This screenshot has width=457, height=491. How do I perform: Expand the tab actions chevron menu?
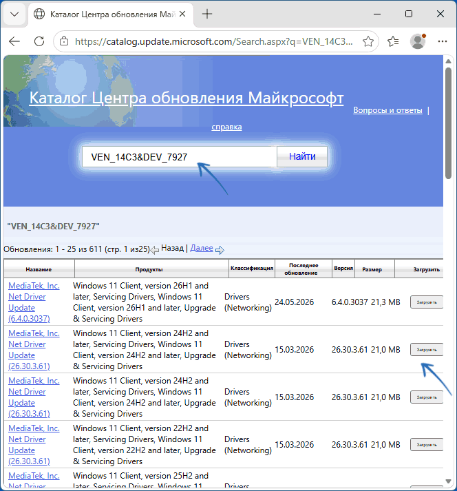14,14
